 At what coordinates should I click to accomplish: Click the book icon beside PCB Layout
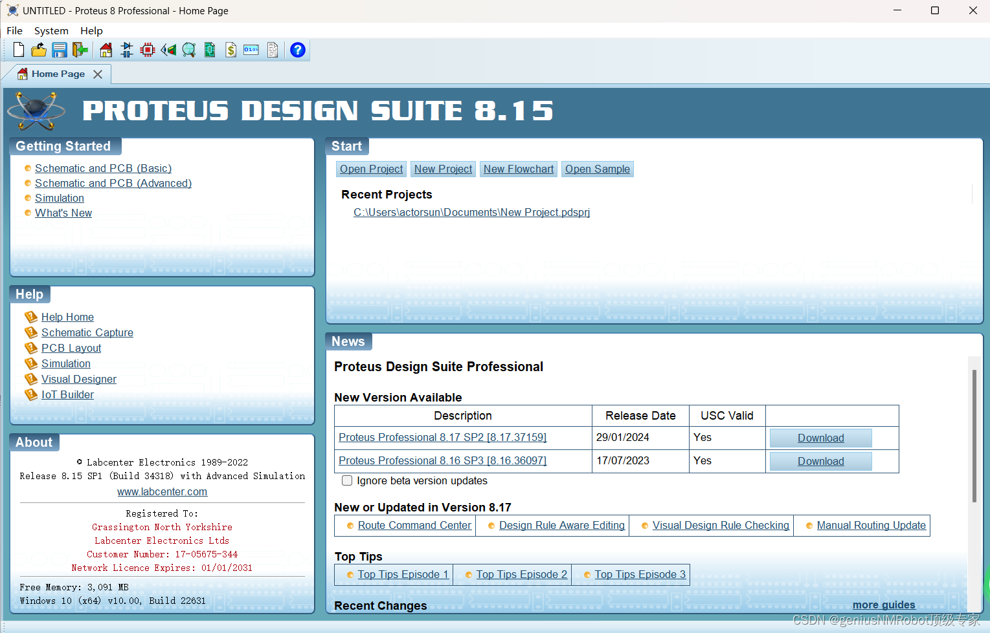pos(31,348)
